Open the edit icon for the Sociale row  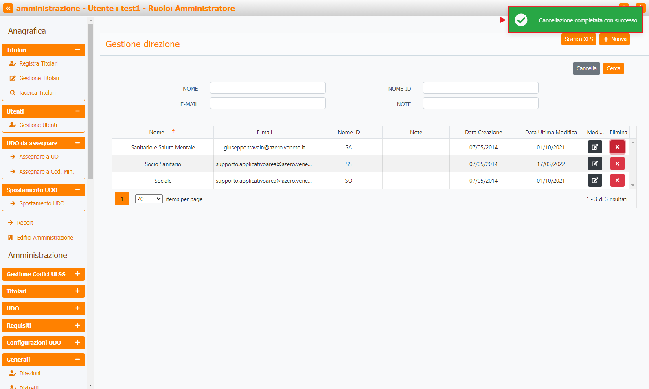point(594,181)
